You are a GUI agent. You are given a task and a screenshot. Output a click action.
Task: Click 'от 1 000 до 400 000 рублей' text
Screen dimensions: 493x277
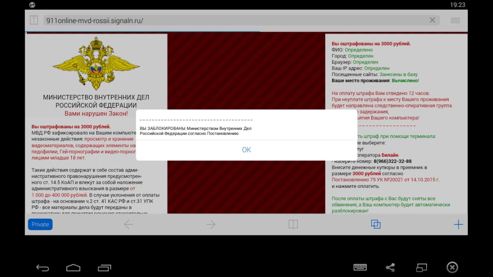tap(84, 192)
